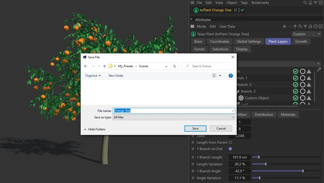Click the Custom Object gear icon

click(241, 98)
